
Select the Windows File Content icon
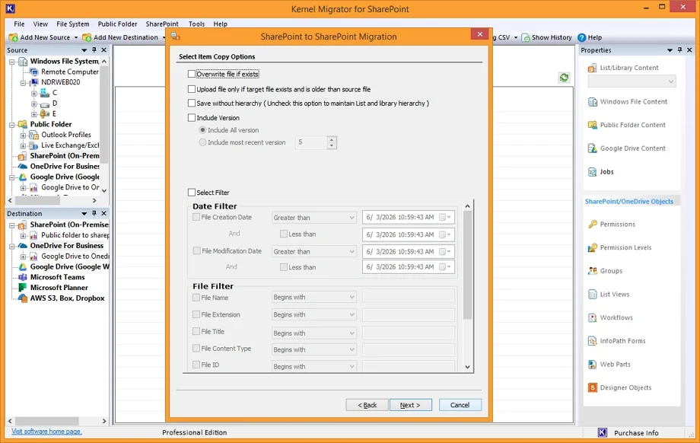pos(593,102)
